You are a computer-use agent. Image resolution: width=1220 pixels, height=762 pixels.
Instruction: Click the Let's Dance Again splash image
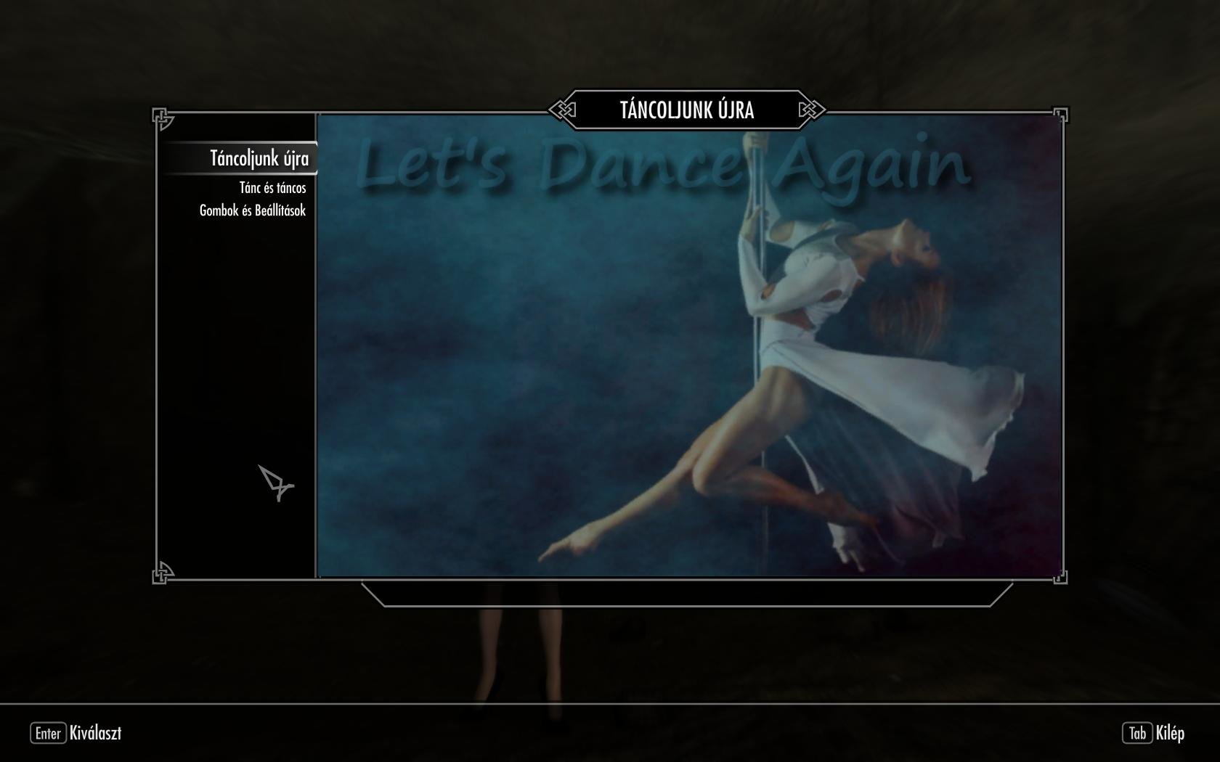pos(690,345)
